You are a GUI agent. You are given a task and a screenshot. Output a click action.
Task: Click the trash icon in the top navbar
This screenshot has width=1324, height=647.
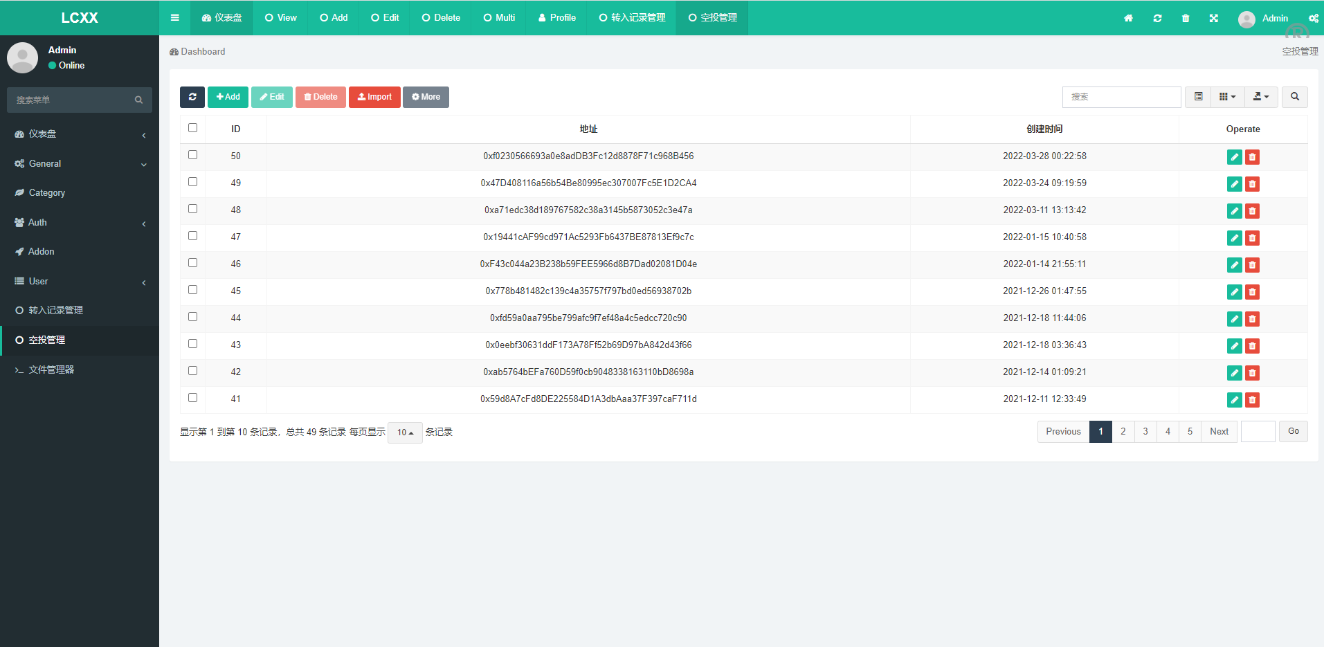pos(1185,18)
